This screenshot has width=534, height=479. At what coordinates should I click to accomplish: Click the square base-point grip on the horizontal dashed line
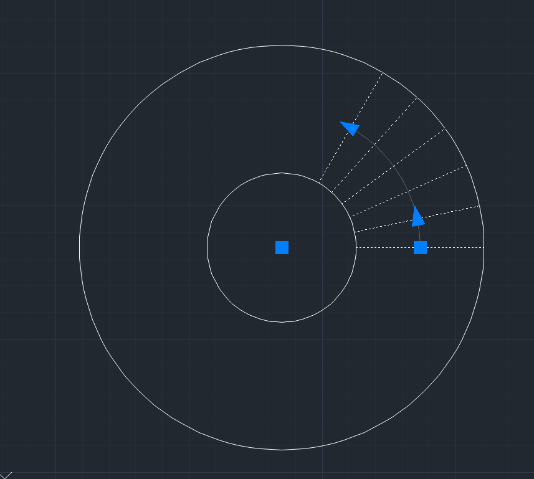click(420, 247)
